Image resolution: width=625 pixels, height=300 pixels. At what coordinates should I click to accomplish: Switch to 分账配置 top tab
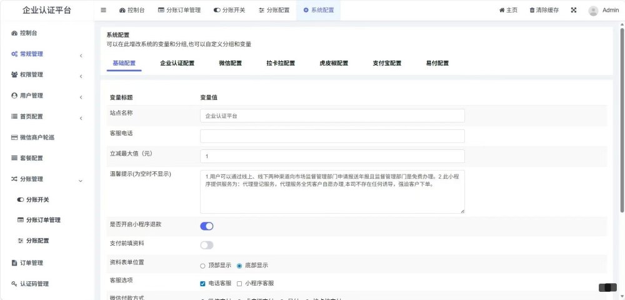274,11
